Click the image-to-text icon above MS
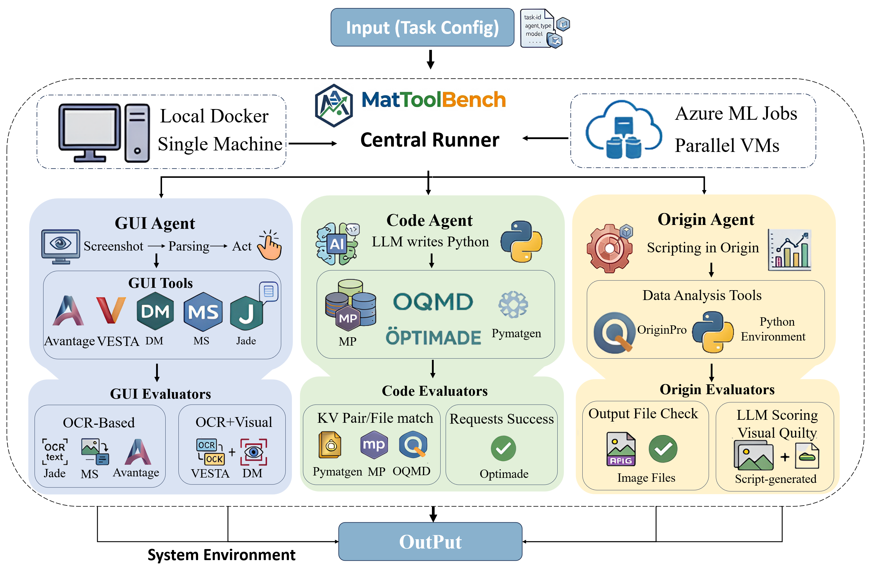Image resolution: width=871 pixels, height=575 pixels. tap(95, 452)
